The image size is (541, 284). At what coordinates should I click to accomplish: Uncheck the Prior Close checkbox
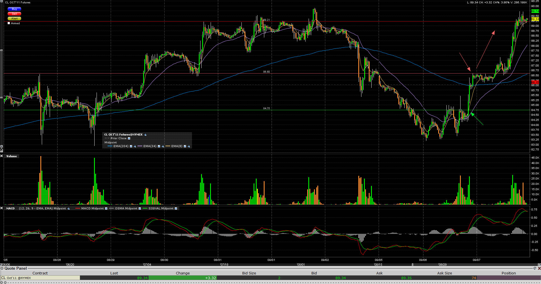pos(129,138)
